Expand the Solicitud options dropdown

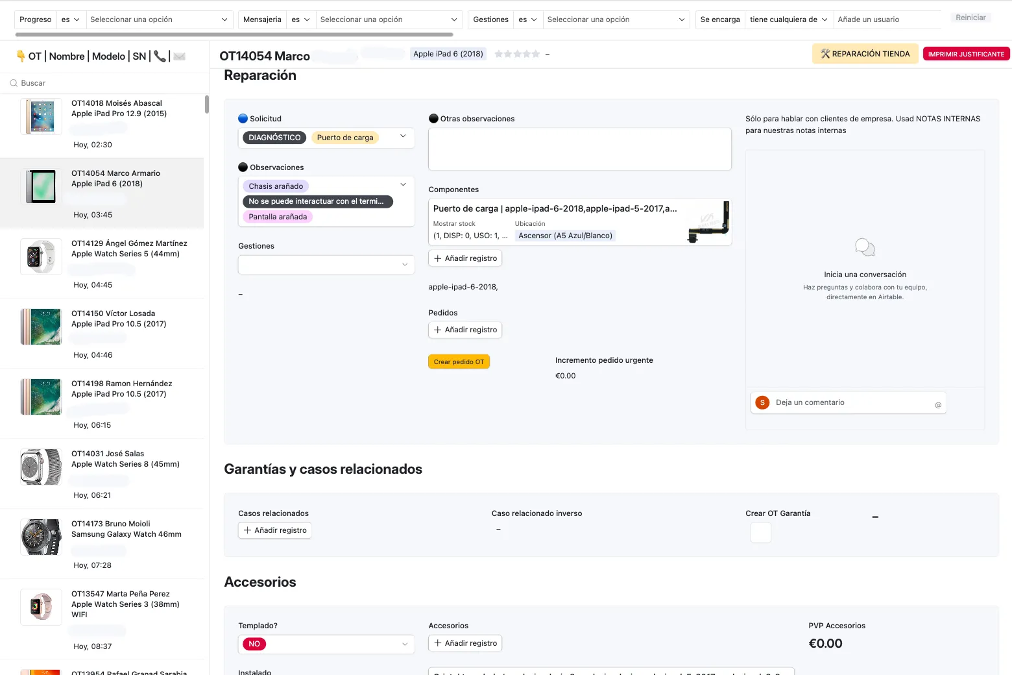point(403,137)
